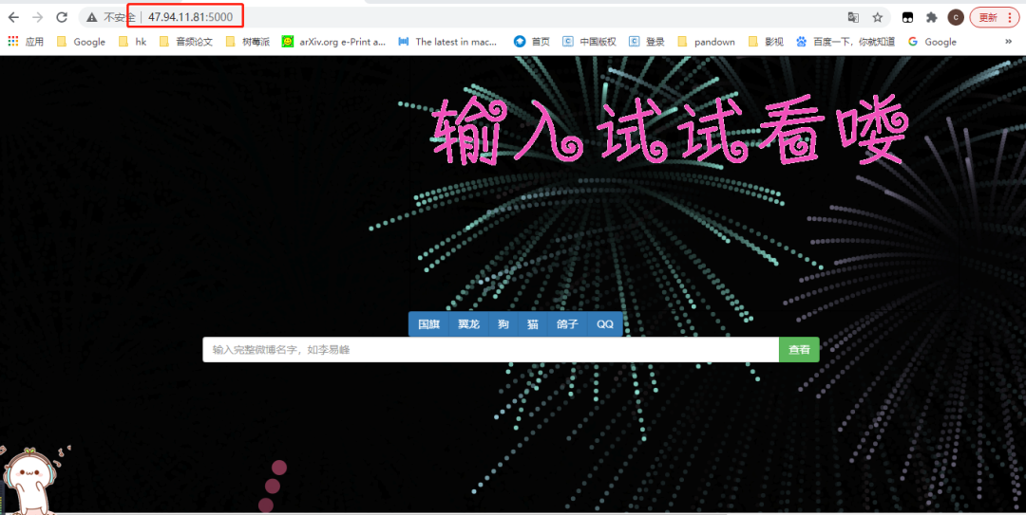Open the arXiv.org e-Print bookmark
Image resolution: width=1026 pixels, height=515 pixels.
pos(333,42)
